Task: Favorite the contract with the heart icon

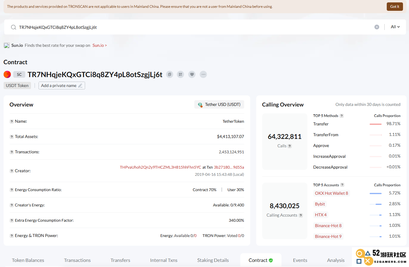Action: [x=192, y=74]
